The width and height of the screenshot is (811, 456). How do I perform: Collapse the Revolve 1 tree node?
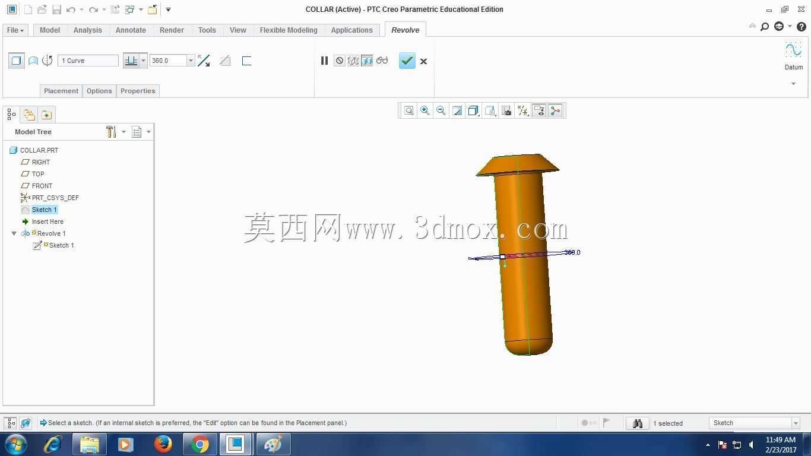[x=14, y=233]
